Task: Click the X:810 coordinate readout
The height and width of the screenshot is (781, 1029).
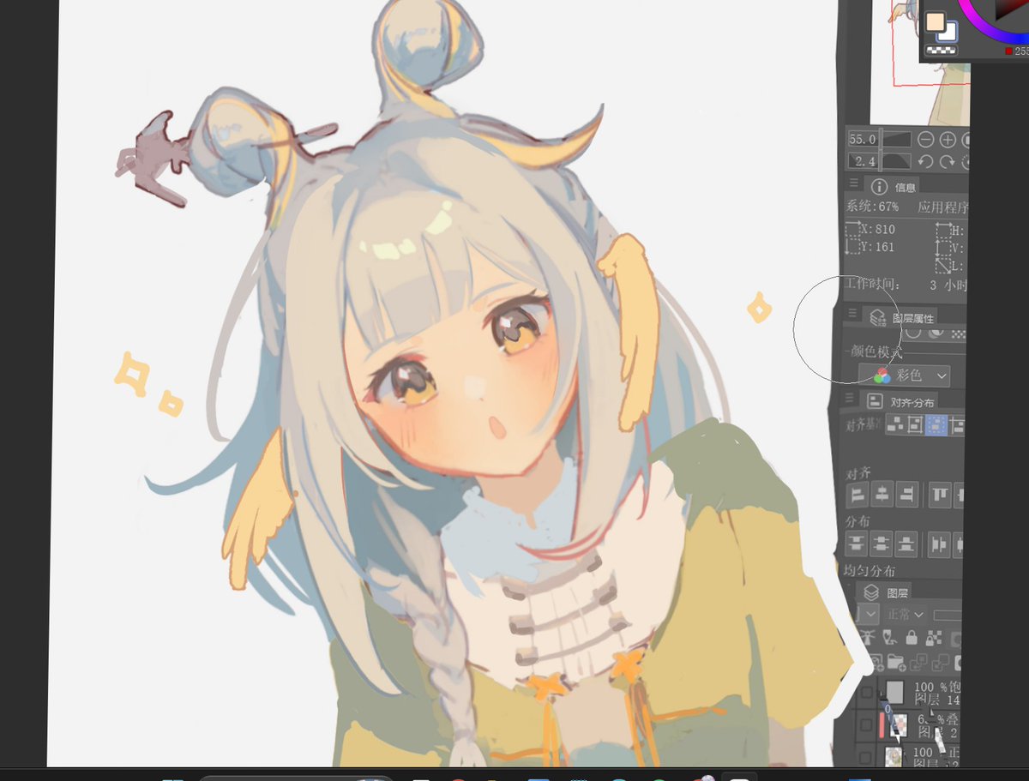Action: pyautogui.click(x=877, y=229)
